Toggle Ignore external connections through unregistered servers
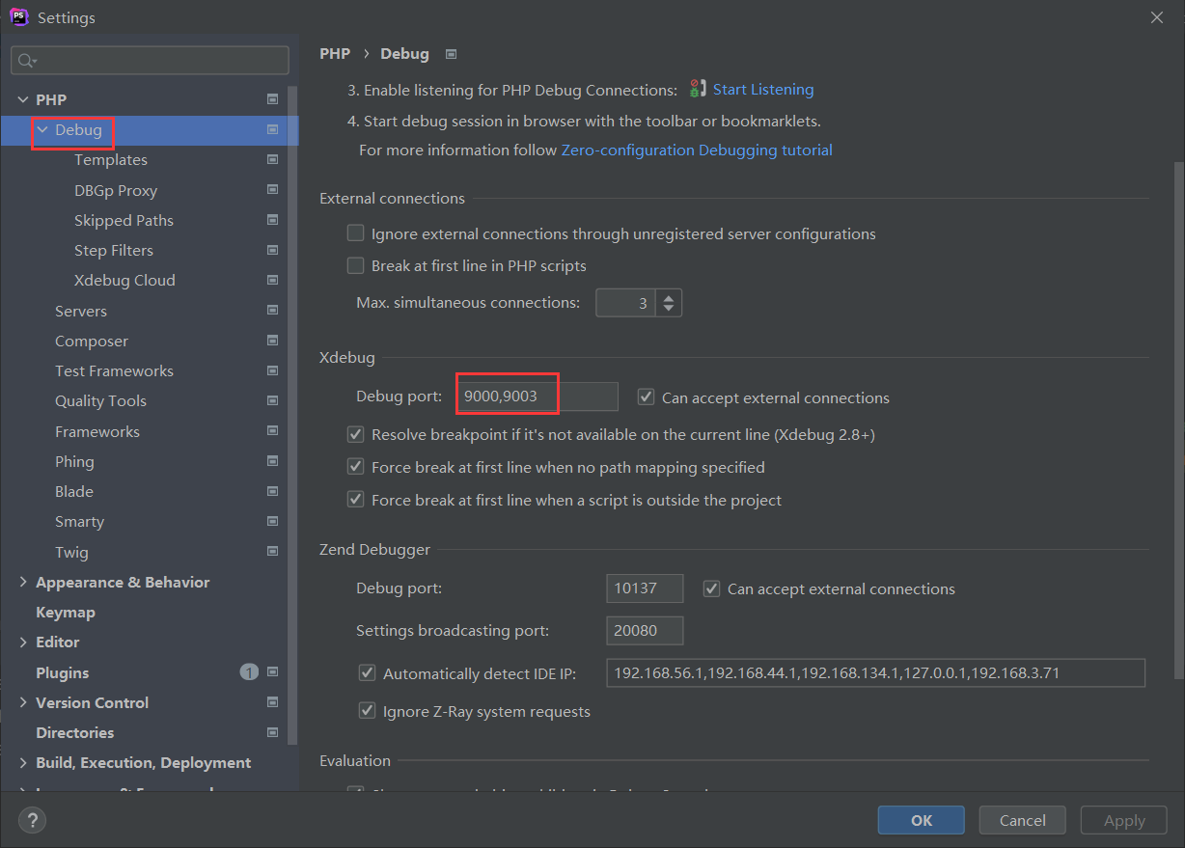 pyautogui.click(x=355, y=233)
